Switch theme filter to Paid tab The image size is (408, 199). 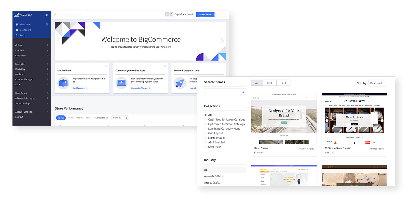(x=283, y=83)
